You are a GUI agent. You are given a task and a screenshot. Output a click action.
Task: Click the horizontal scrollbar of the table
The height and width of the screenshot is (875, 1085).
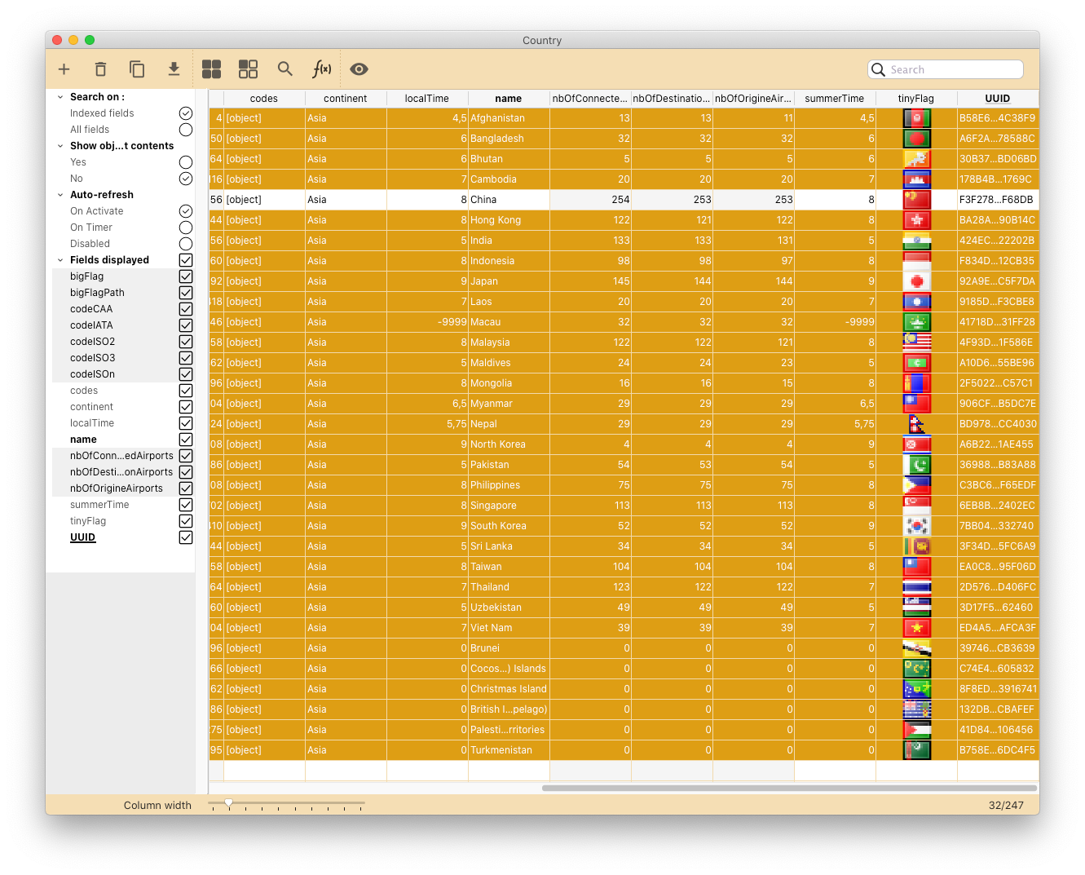click(x=789, y=788)
